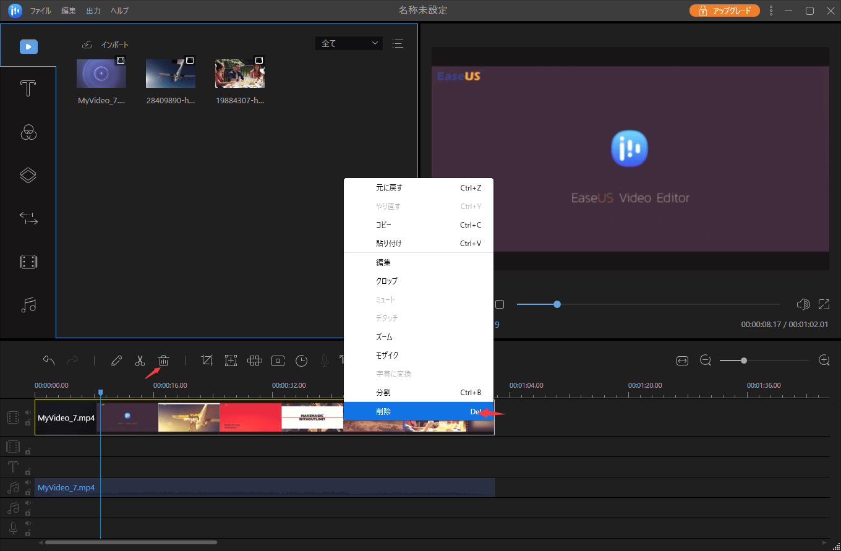Lock the main video track
Image resolution: width=841 pixels, height=551 pixels.
click(28, 422)
